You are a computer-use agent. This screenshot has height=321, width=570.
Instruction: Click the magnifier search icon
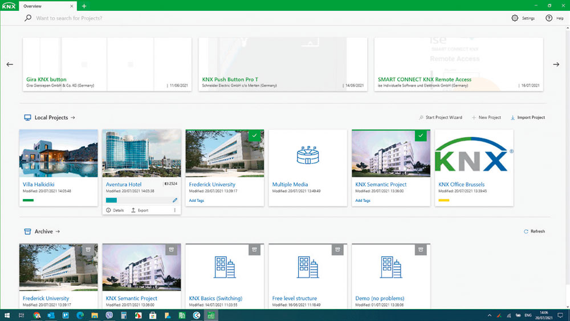(x=27, y=18)
